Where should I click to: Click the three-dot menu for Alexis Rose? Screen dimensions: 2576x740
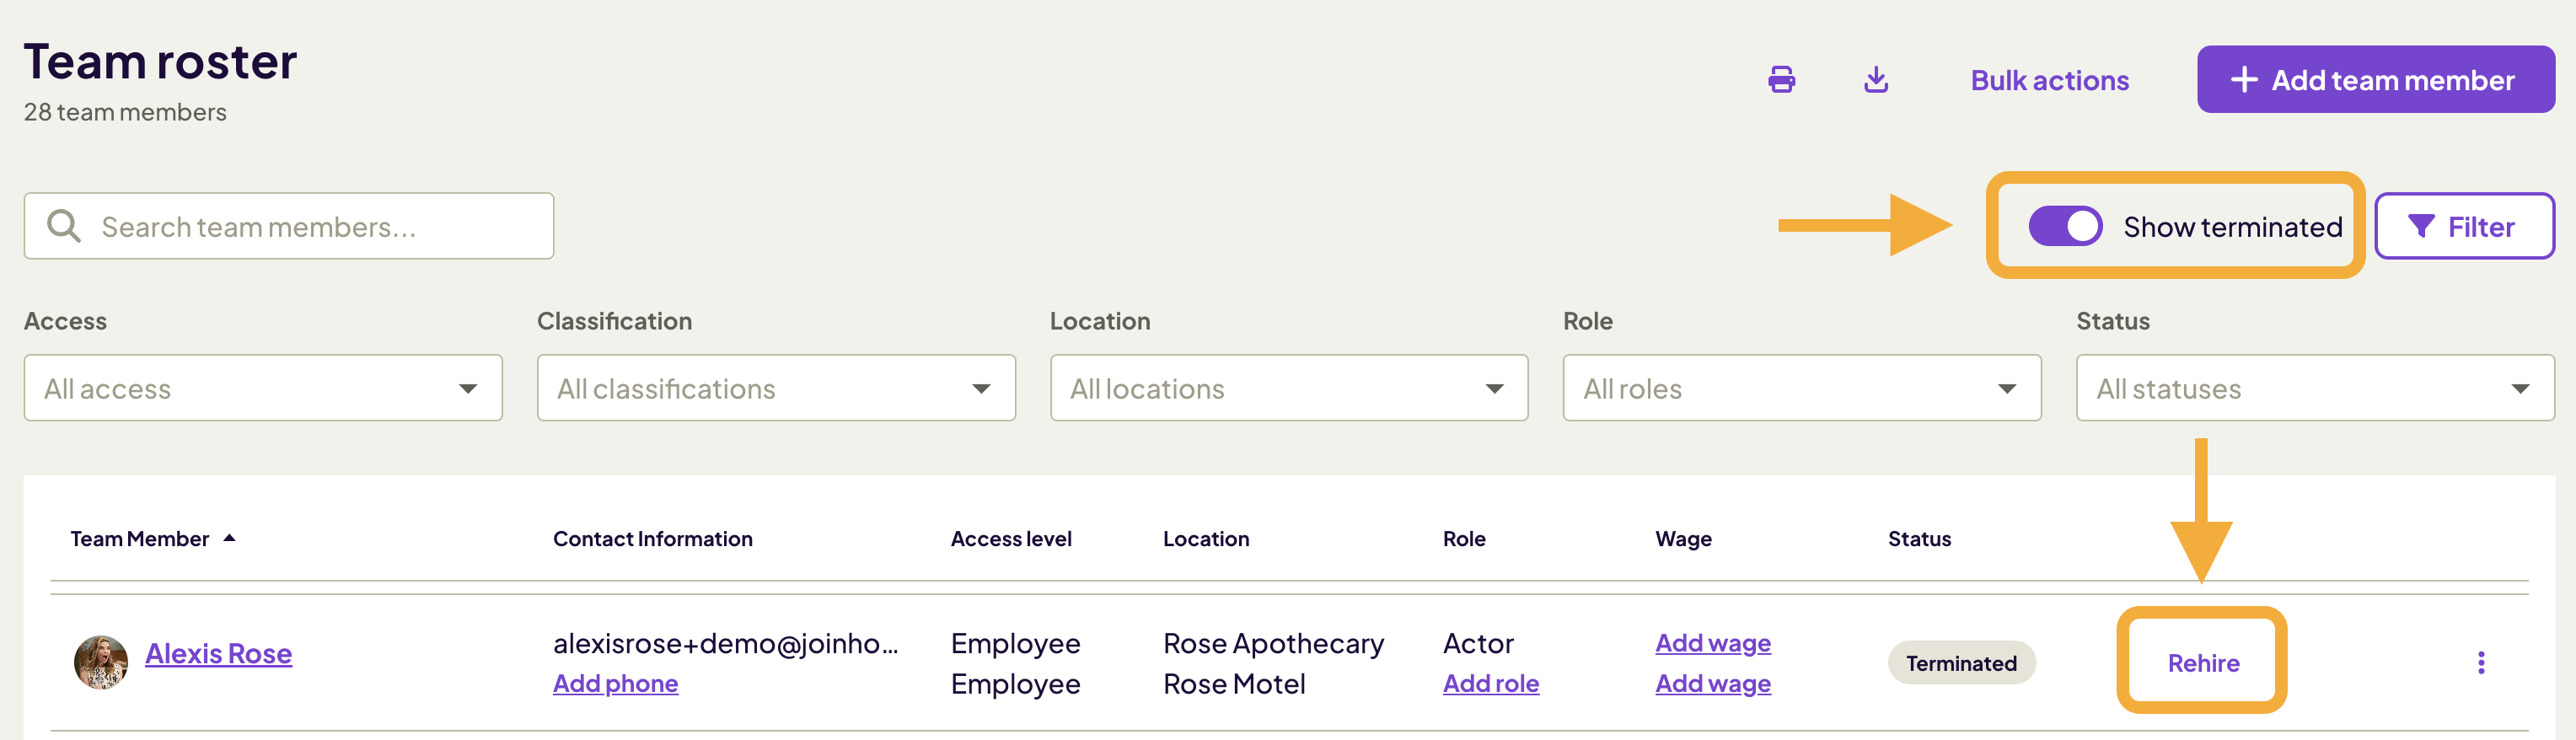click(2480, 662)
